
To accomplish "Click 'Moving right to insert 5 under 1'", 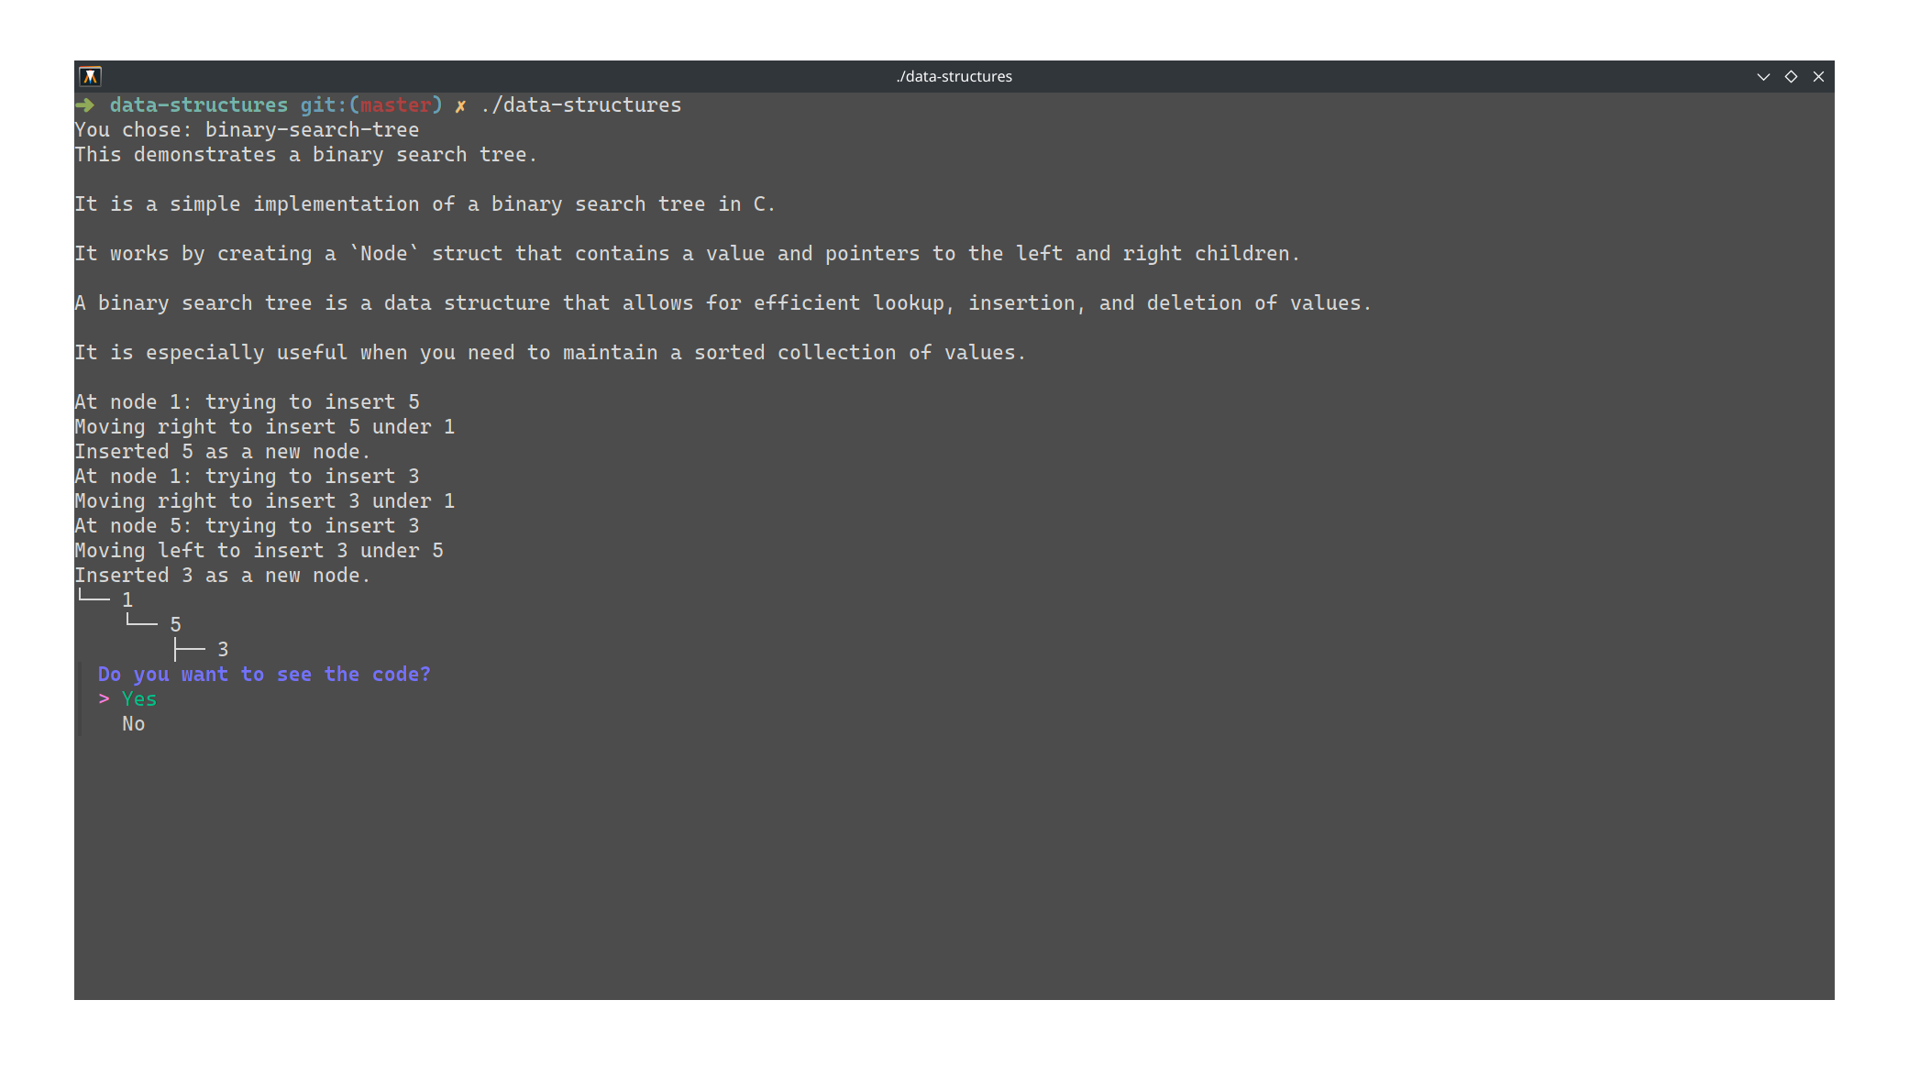I will coord(264,426).
